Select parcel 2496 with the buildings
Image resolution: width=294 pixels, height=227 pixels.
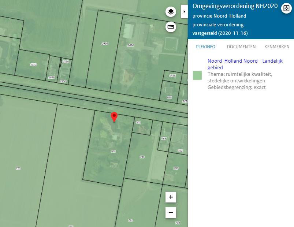tap(131, 45)
